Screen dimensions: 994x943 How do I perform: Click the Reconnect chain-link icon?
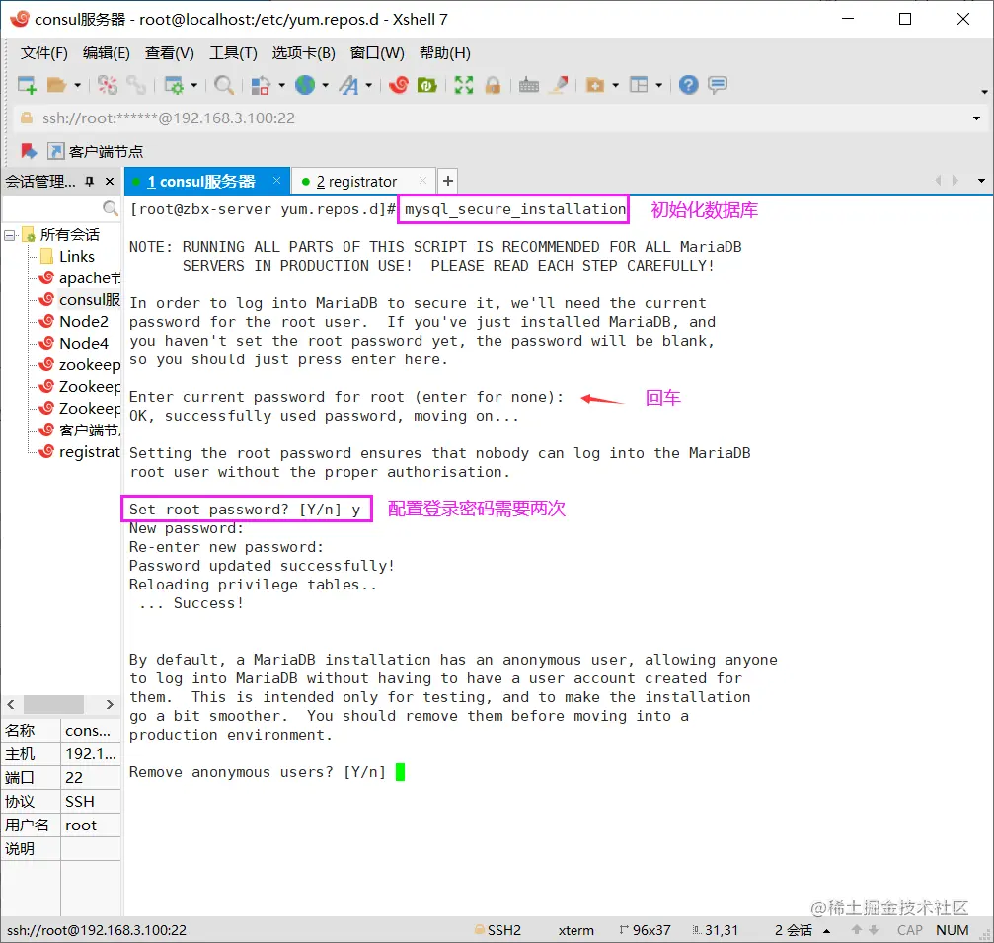click(x=135, y=84)
